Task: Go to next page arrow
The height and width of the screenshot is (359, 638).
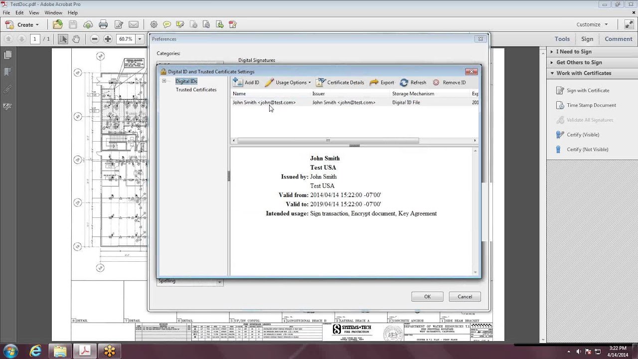Action: 22,39
